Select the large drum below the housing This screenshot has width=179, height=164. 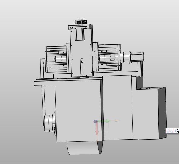(85, 148)
